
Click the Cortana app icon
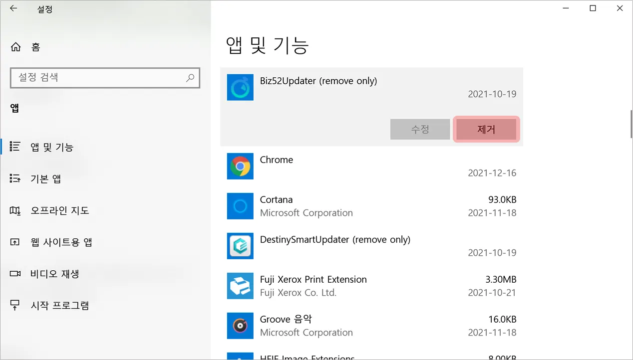pyautogui.click(x=240, y=206)
